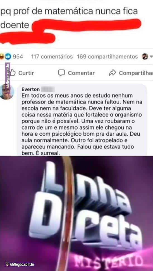Viewport: 153px width, 271px height.
Task: Click the blue like reaction icon
Action: (x=8, y=57)
